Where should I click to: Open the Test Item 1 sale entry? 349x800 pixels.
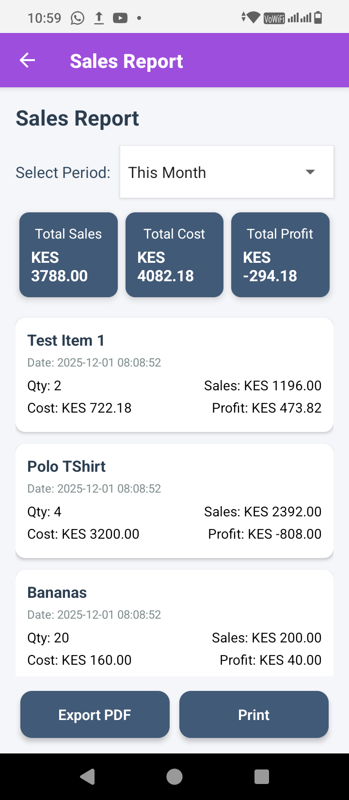(x=174, y=374)
